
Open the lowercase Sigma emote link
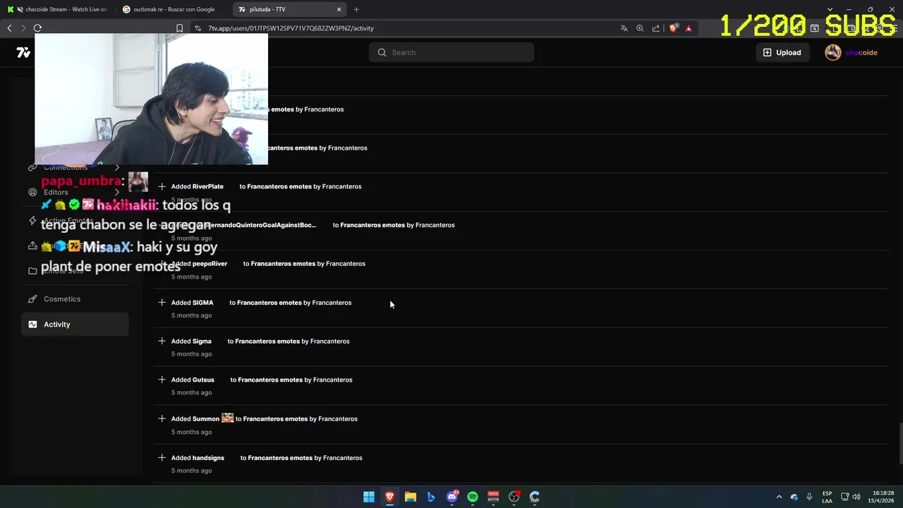[202, 341]
